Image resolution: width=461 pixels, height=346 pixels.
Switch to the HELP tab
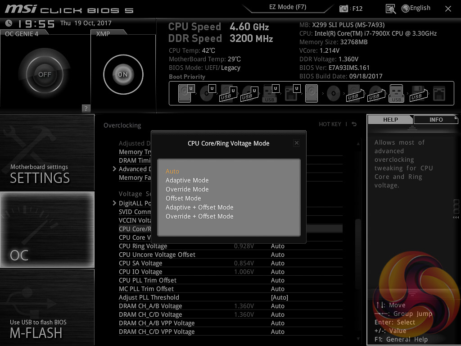click(390, 119)
